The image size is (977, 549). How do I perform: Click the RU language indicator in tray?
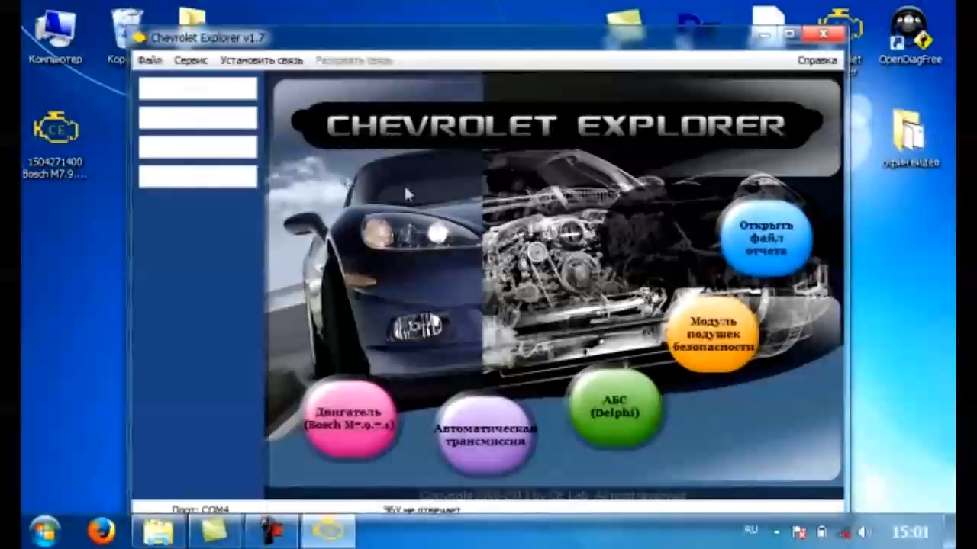click(x=751, y=531)
